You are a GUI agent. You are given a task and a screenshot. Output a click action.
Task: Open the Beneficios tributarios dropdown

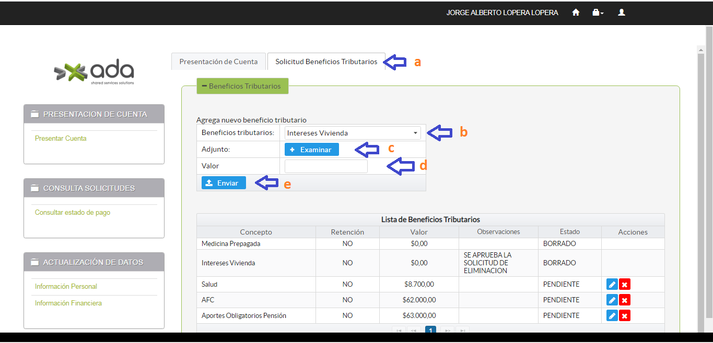point(353,133)
